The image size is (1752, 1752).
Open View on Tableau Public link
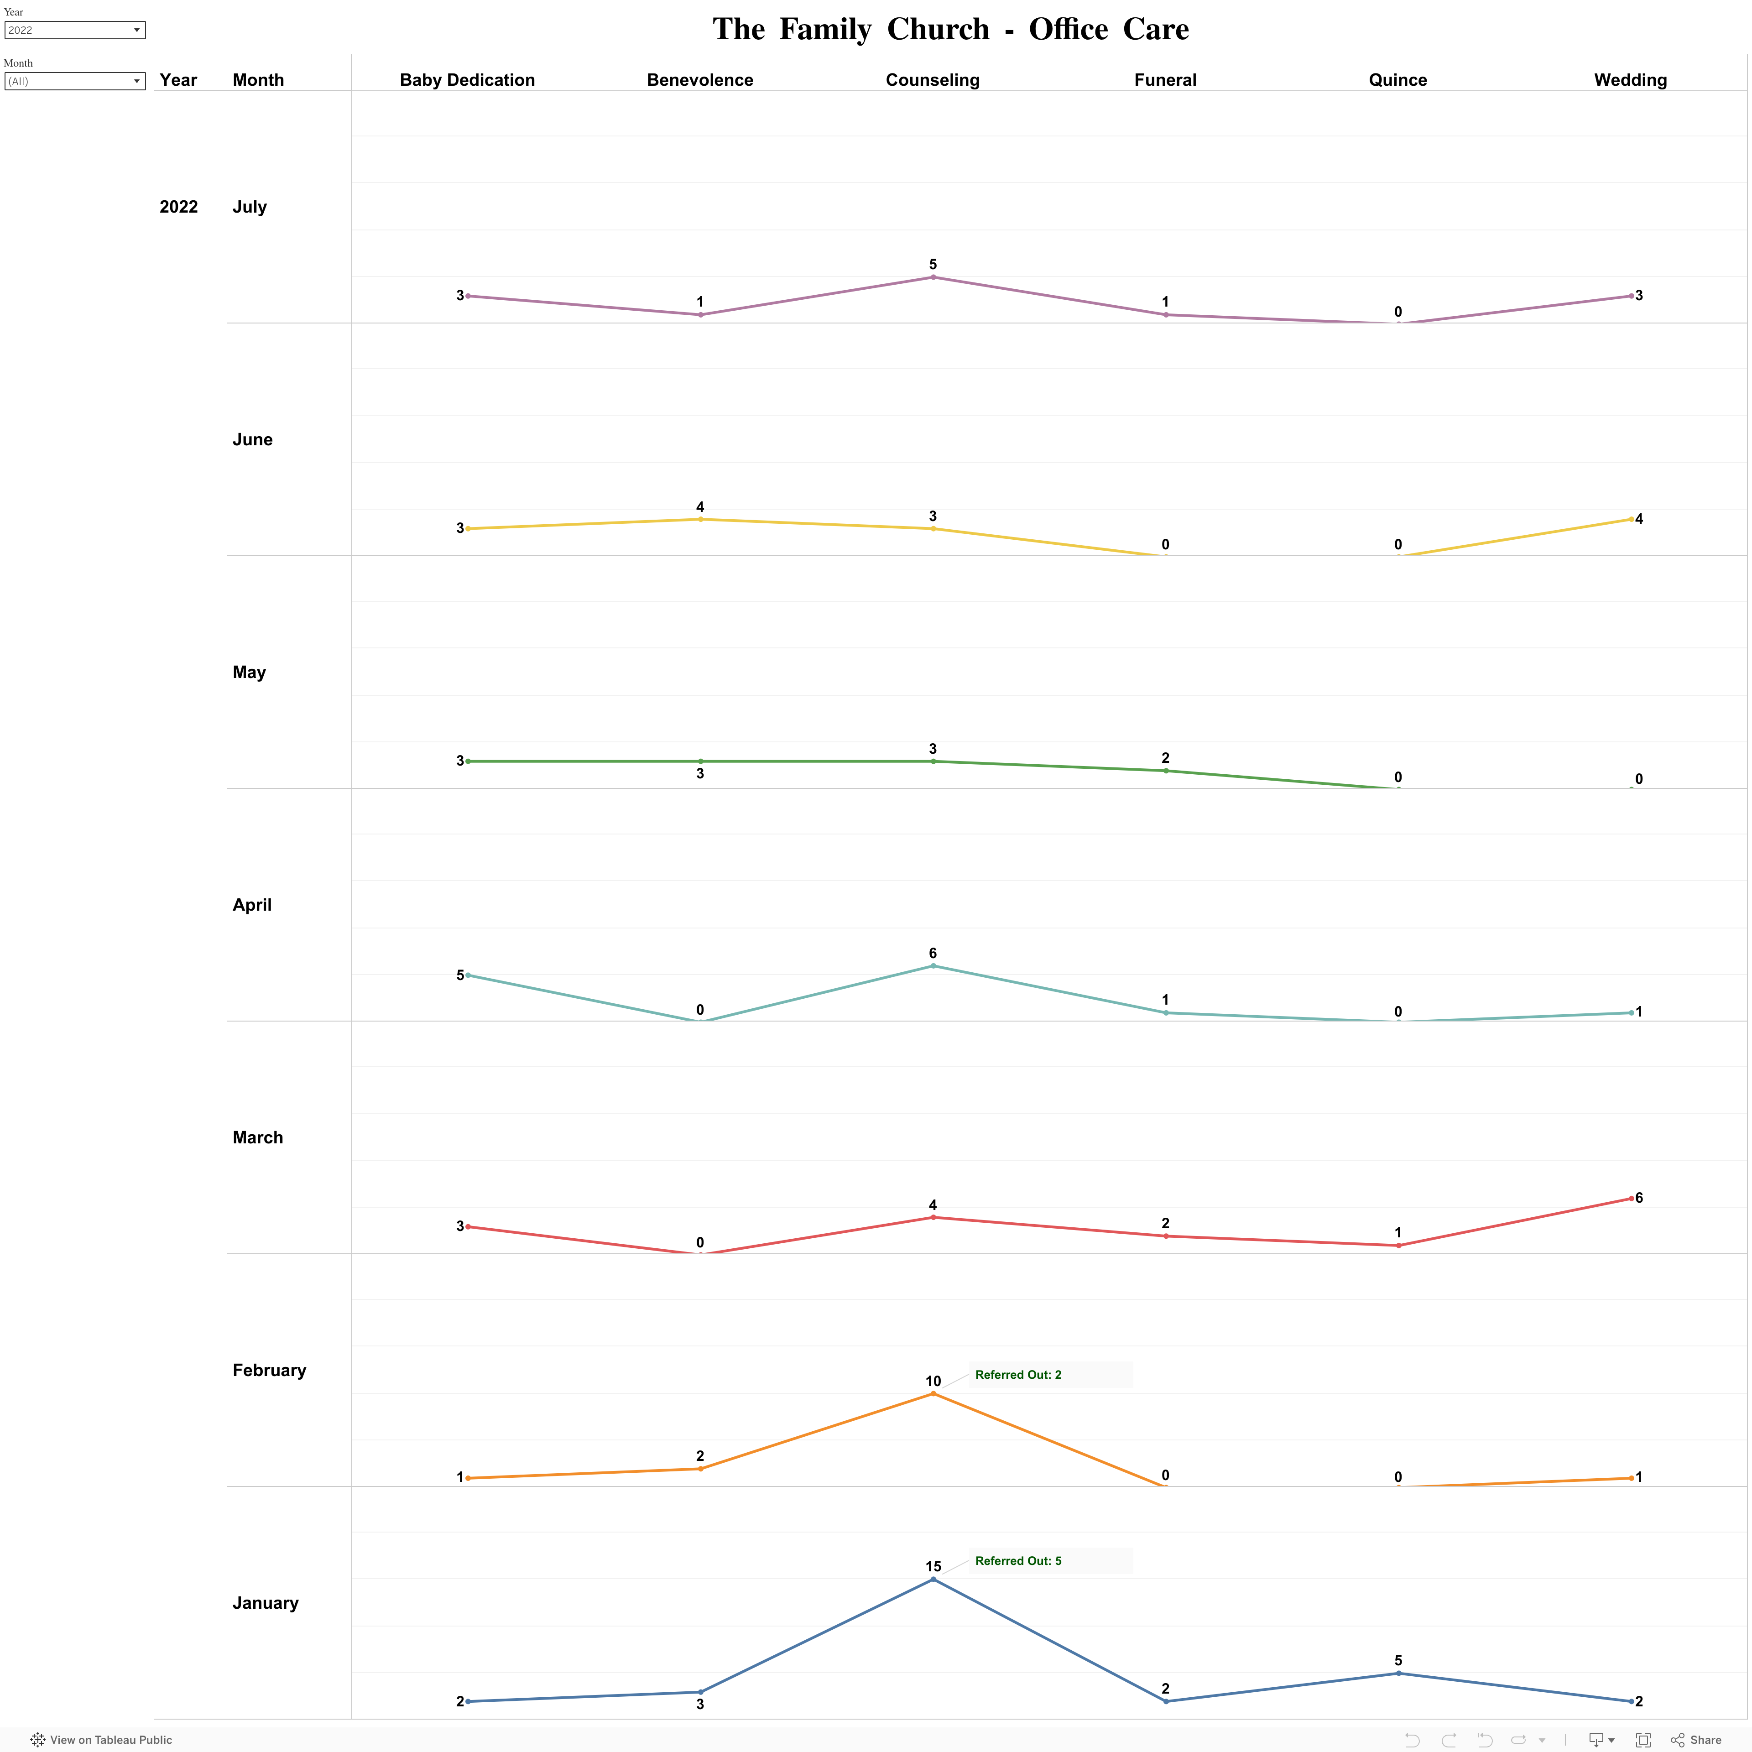click(x=110, y=1739)
